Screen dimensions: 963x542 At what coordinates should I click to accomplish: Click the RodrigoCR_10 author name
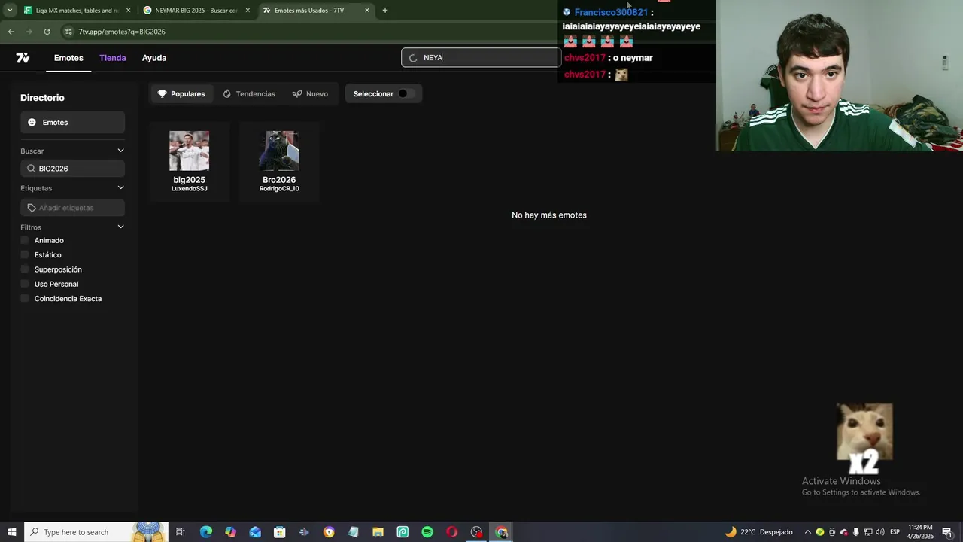[279, 189]
